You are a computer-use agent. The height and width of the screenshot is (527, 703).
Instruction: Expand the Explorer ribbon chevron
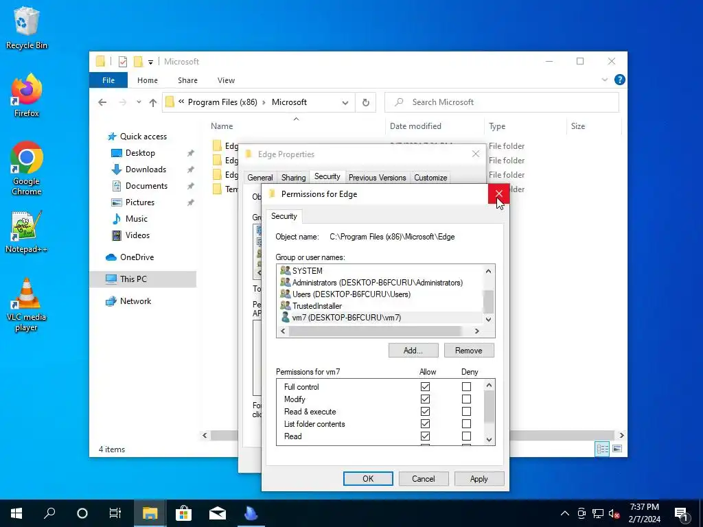point(605,80)
